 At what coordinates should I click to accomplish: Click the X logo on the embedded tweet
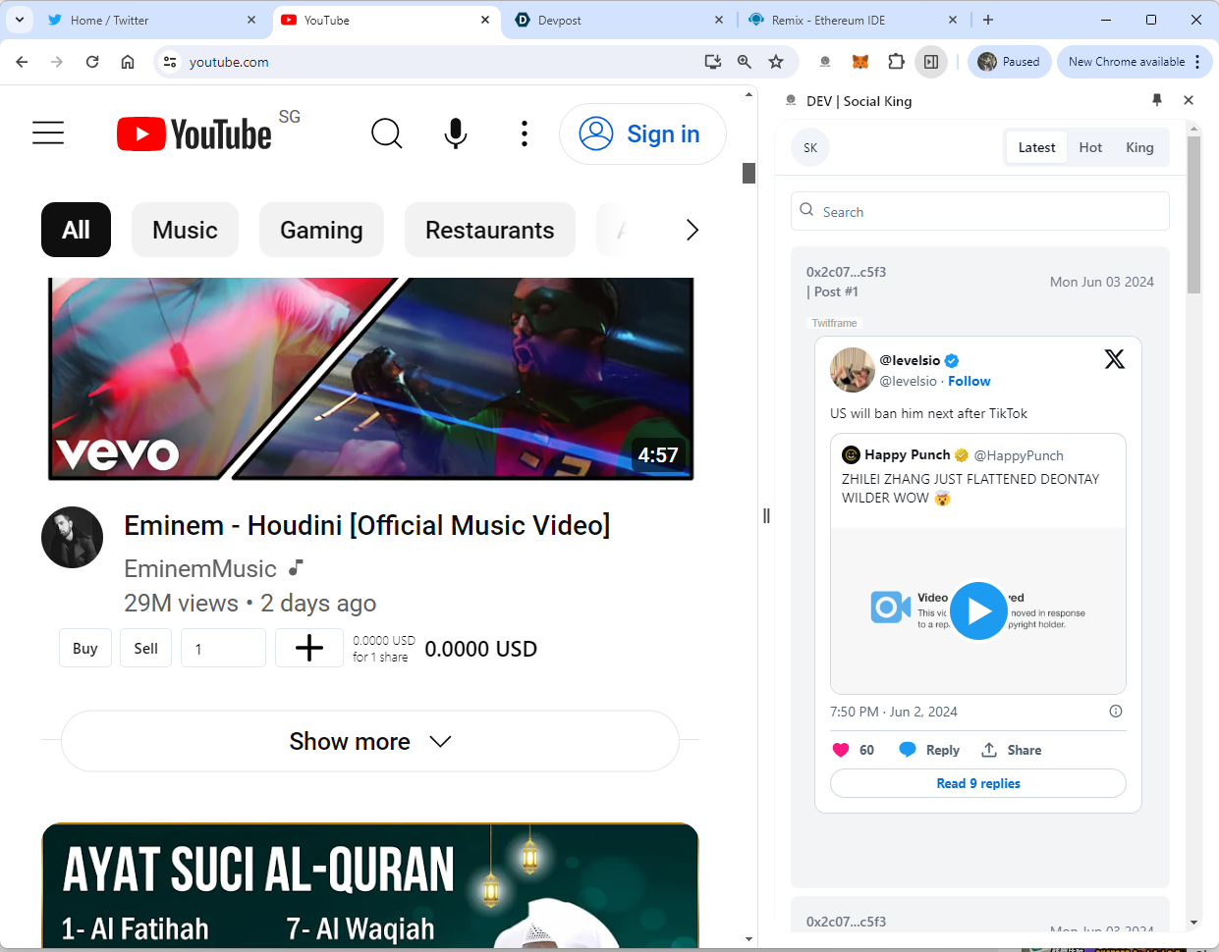pos(1114,358)
